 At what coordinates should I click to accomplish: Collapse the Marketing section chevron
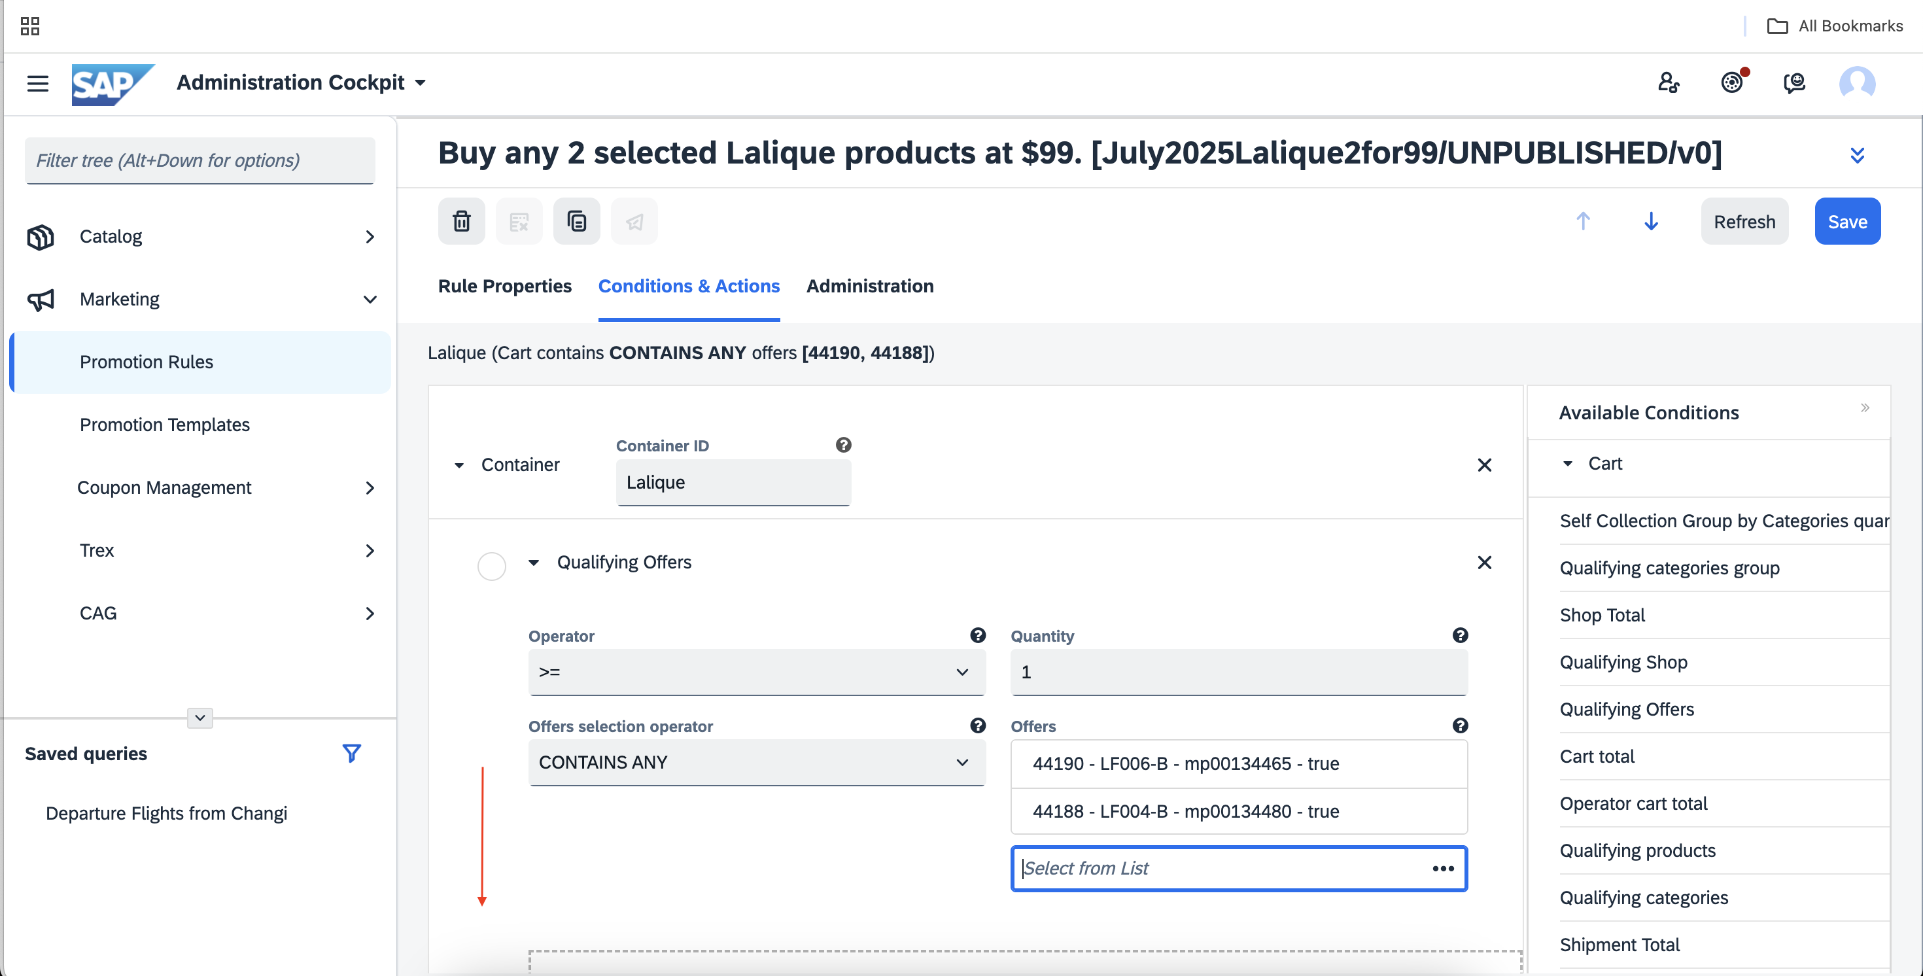[x=370, y=300]
